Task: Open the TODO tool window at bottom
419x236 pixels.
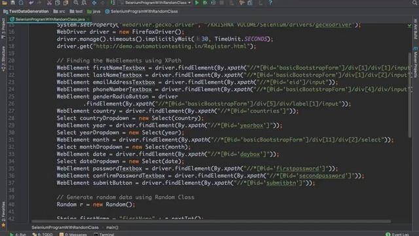Action: (42, 234)
